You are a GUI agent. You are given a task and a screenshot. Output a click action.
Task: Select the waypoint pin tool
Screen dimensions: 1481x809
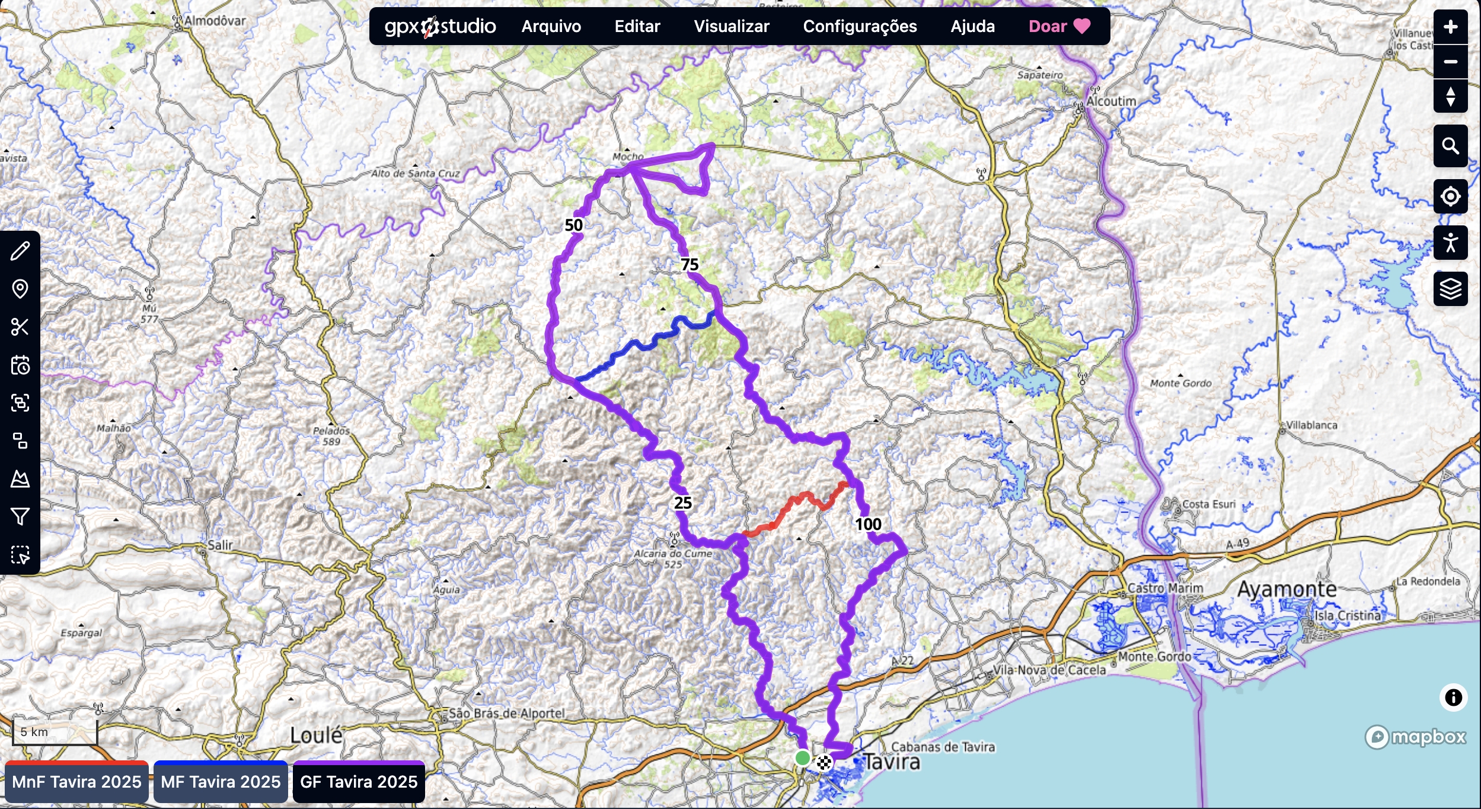[x=20, y=289]
